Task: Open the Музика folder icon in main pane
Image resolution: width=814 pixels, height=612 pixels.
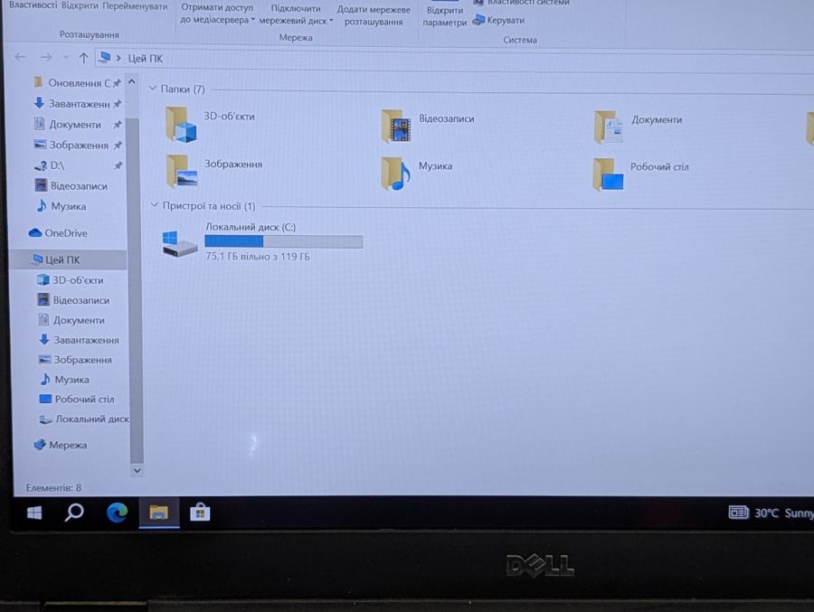Action: coord(395,174)
